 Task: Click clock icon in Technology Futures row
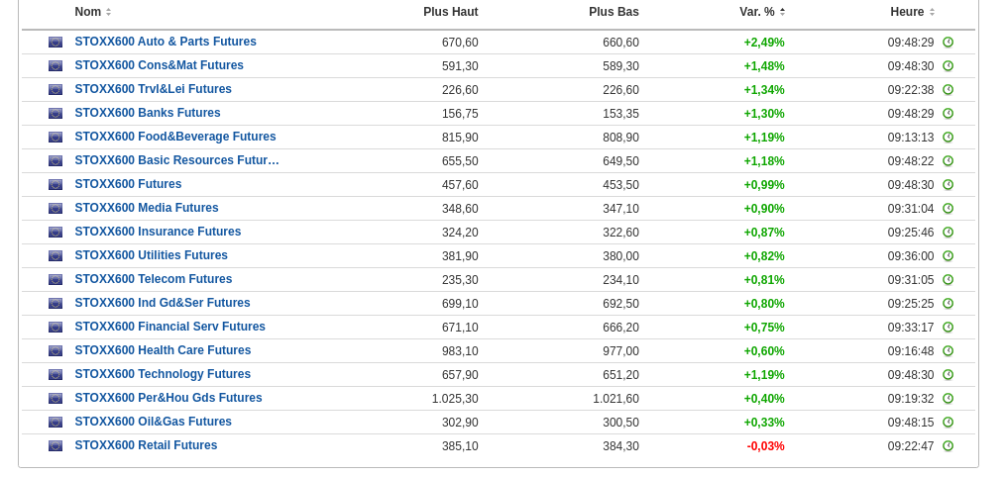[948, 375]
